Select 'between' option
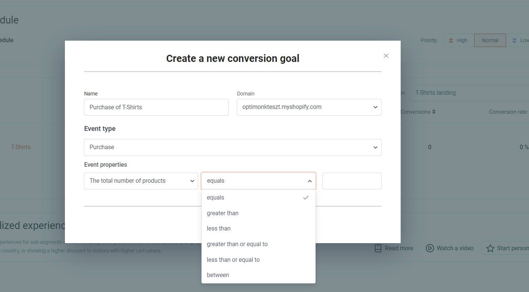The width and height of the screenshot is (529, 292). click(259, 275)
